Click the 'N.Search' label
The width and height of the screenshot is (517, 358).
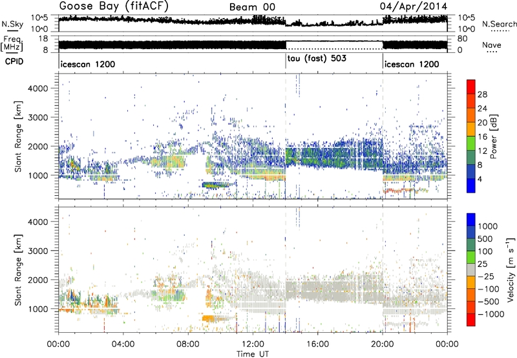click(500, 24)
